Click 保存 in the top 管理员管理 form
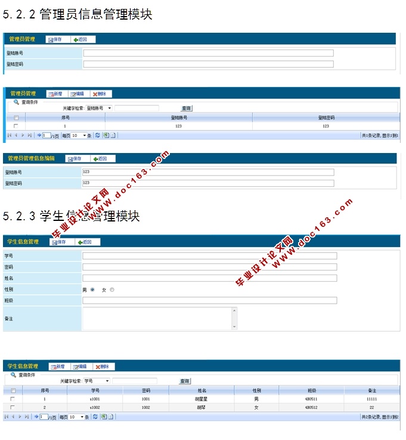The height and width of the screenshot is (440, 406). [x=58, y=39]
